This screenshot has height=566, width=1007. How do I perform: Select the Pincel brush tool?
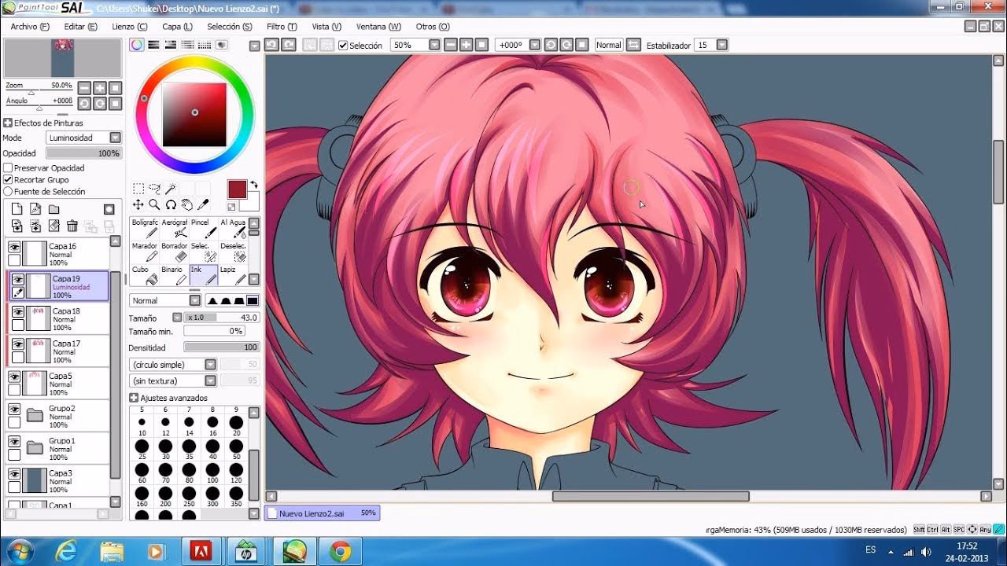tap(204, 226)
